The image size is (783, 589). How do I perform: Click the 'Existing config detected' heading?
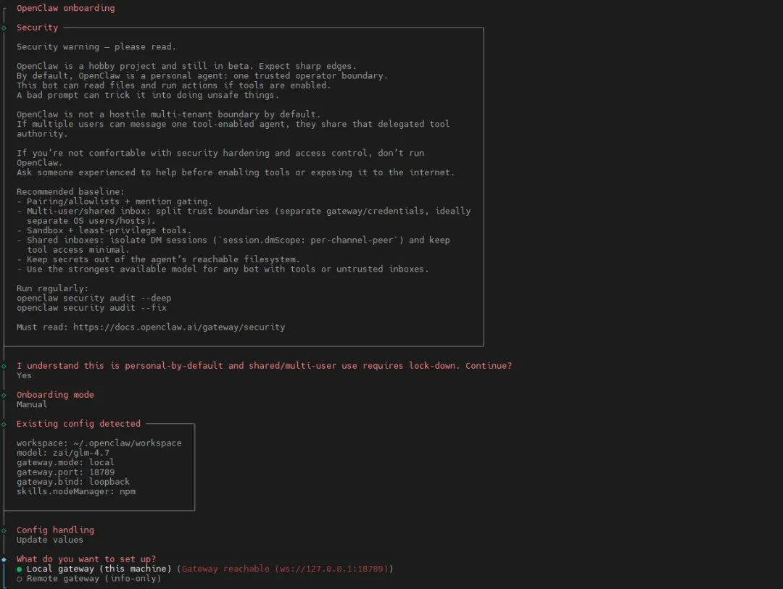[x=78, y=424]
